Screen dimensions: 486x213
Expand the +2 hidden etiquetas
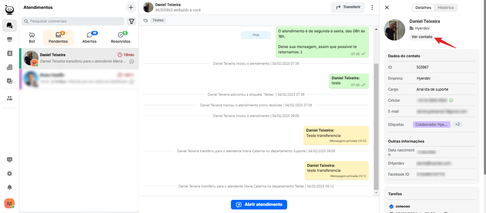(457, 124)
